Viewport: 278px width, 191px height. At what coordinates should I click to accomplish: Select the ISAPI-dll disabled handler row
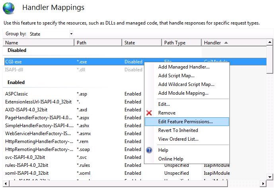(15, 70)
